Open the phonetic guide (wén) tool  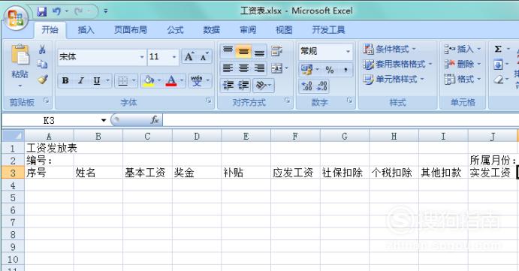197,80
